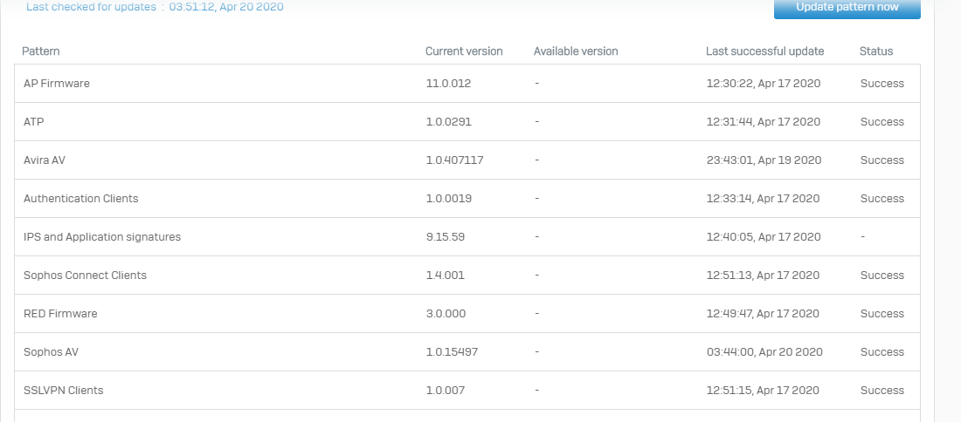Click the Current version column header
Image resolution: width=961 pixels, height=422 pixels.
point(464,51)
